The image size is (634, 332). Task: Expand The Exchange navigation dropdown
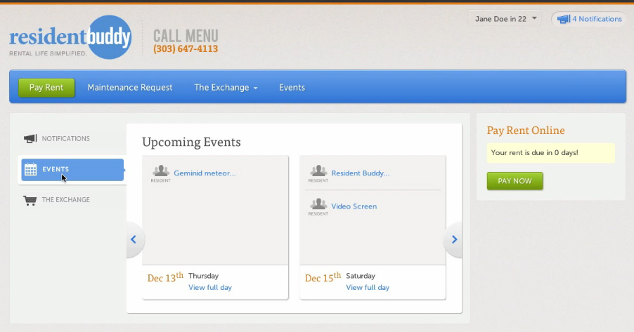point(226,88)
